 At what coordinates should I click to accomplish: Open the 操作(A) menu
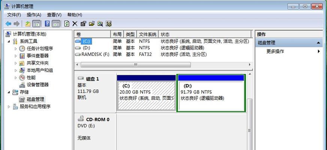pos(34,15)
